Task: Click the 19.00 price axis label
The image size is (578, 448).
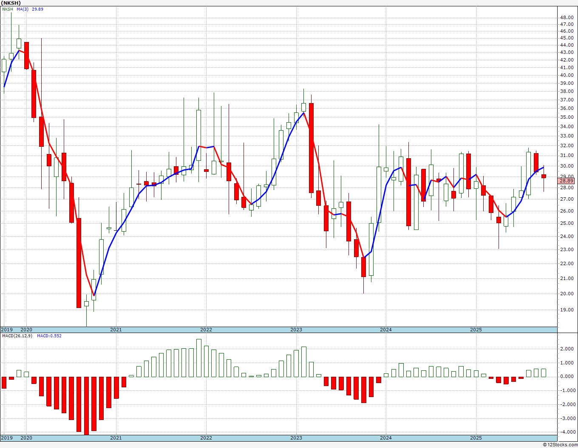Action: (x=567, y=310)
